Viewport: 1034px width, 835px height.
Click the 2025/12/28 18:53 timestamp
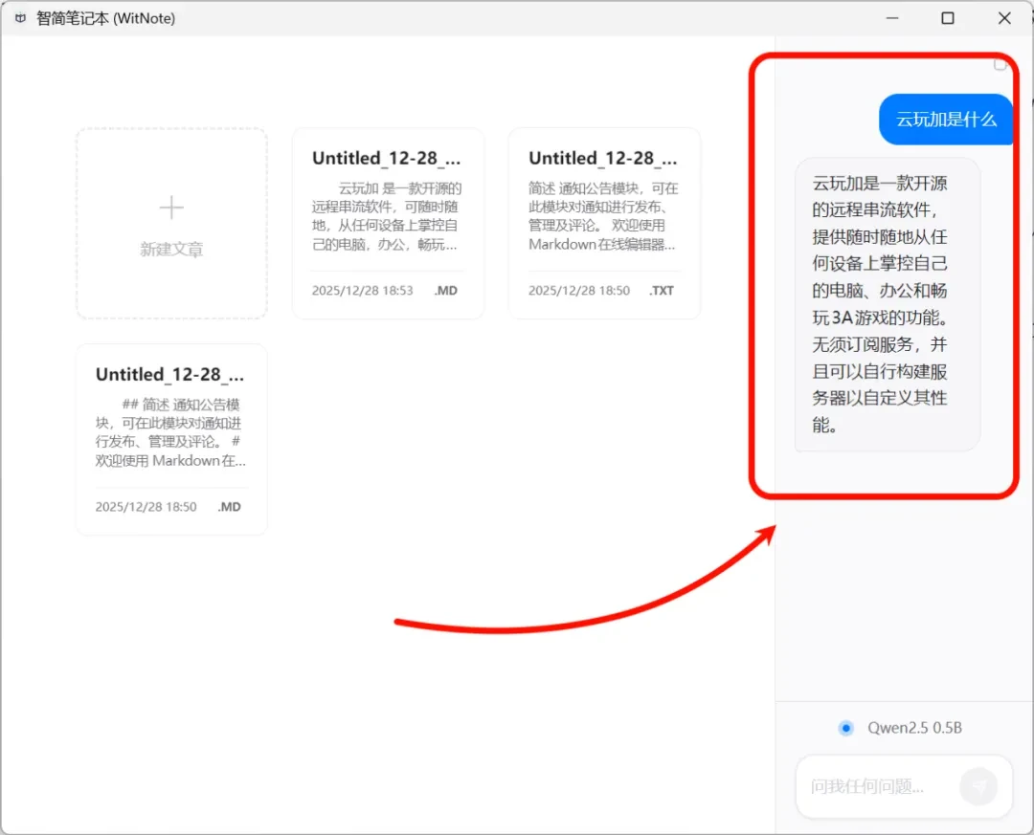tap(362, 291)
